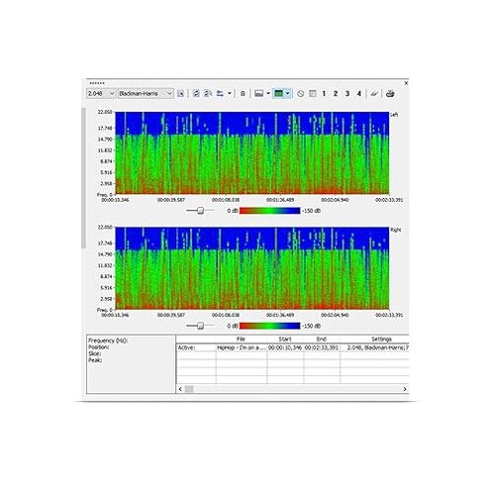Click the update mode arrows icon
This screenshot has width=490, height=490.
tap(220, 94)
